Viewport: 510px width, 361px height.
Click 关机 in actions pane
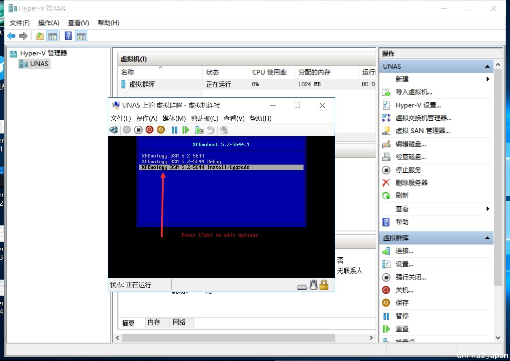coord(404,290)
